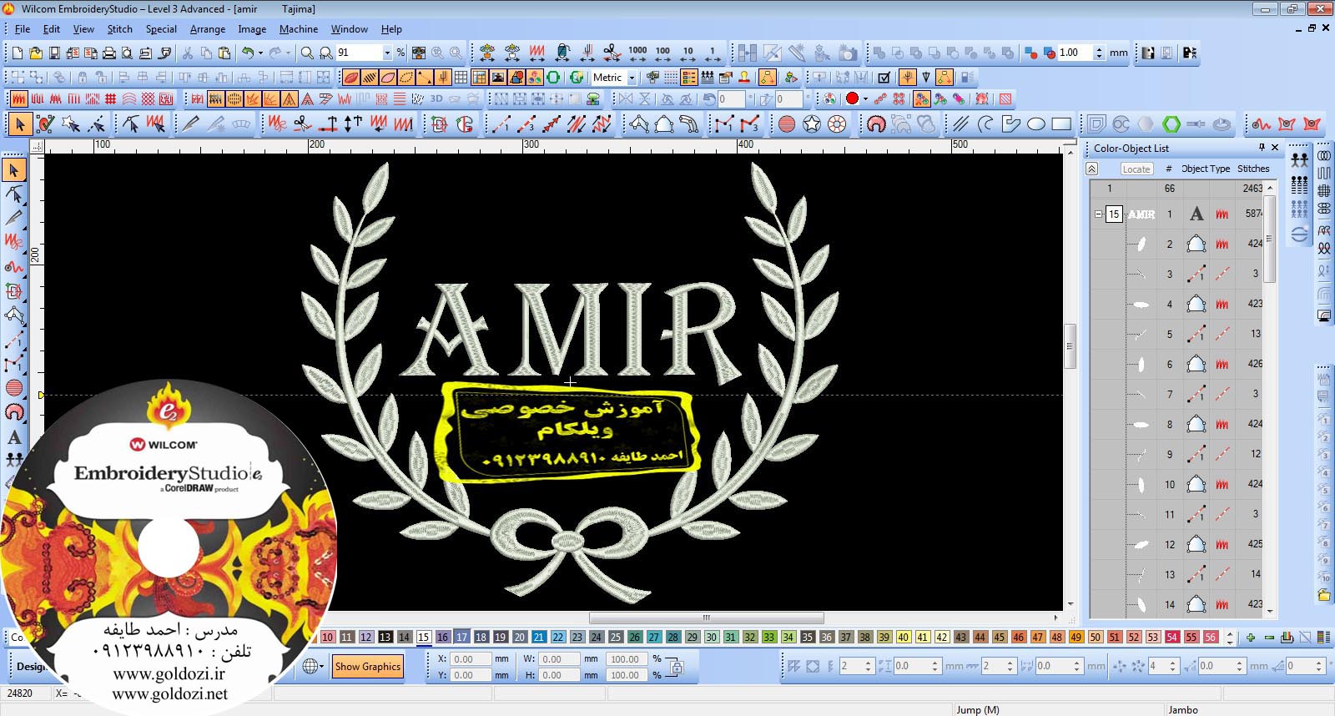Print the design using the printer icon

click(108, 53)
